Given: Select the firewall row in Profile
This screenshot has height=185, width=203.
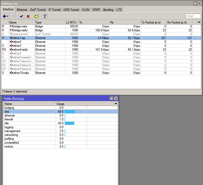Looking at the screenshot, I should click(61, 119).
